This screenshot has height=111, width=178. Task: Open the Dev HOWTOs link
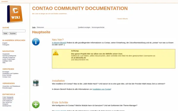7,102
